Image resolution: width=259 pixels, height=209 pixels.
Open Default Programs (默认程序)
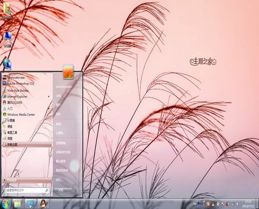coord(61,161)
